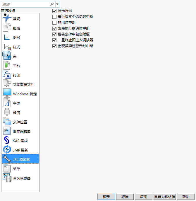Enable 每行有多个语句时中断 checkbox
196x201 pixels.
(54, 17)
